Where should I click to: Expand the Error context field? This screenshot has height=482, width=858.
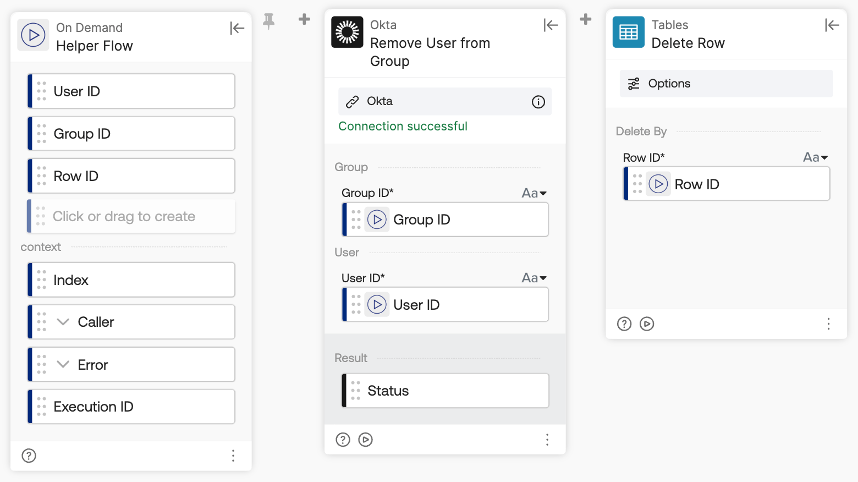tap(63, 364)
